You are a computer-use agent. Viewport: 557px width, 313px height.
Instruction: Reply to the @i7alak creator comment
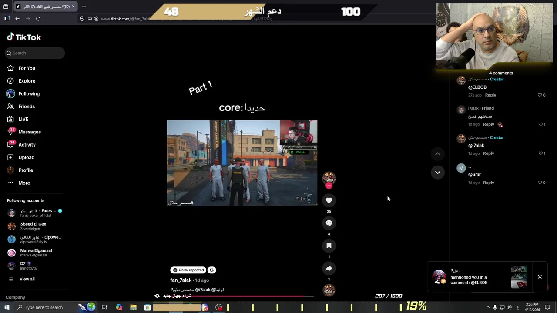[x=488, y=153]
